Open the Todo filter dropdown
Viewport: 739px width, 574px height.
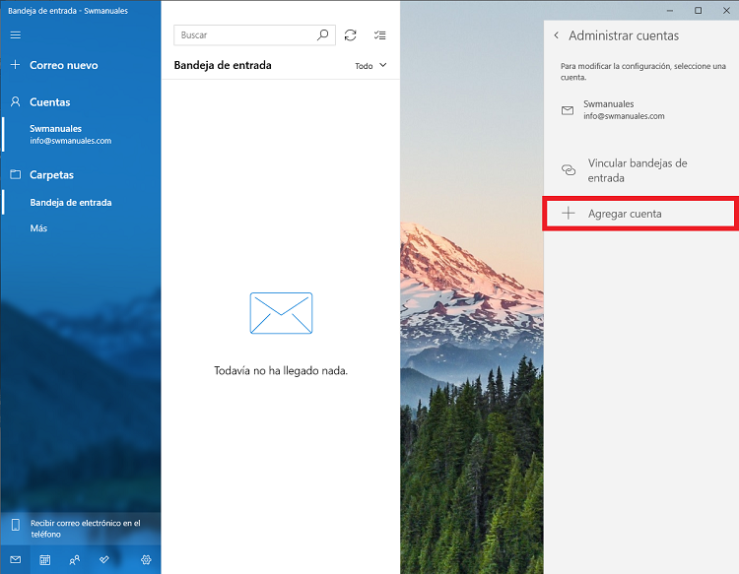tap(370, 66)
